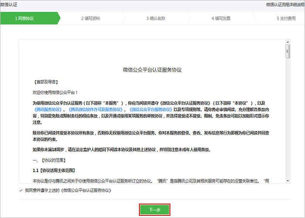Click the 微信公众平台认证服务协议 agreement heading

click(152, 70)
